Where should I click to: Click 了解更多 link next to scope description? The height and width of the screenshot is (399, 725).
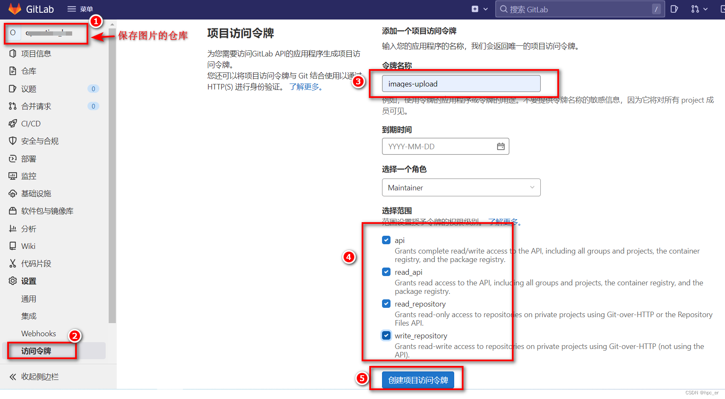tap(504, 222)
